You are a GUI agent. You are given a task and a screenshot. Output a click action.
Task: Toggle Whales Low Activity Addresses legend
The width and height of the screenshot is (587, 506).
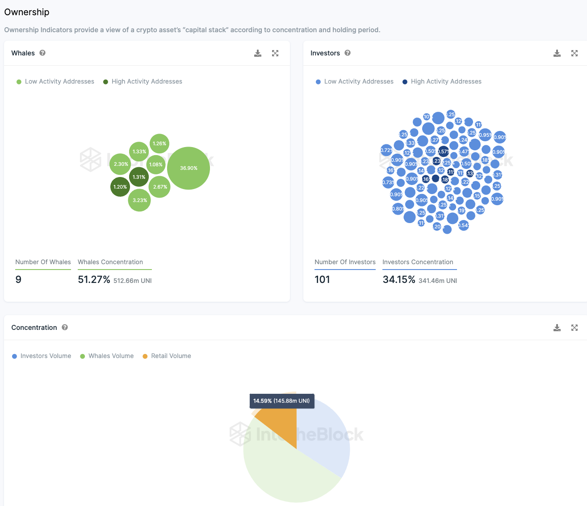[55, 81]
